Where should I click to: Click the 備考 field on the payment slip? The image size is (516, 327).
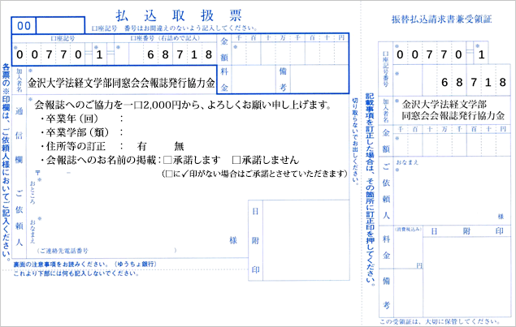pos(319,80)
